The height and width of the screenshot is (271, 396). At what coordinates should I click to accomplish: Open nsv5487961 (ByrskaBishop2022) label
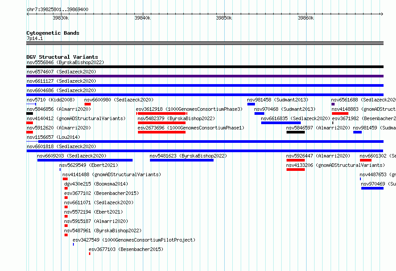point(103,231)
